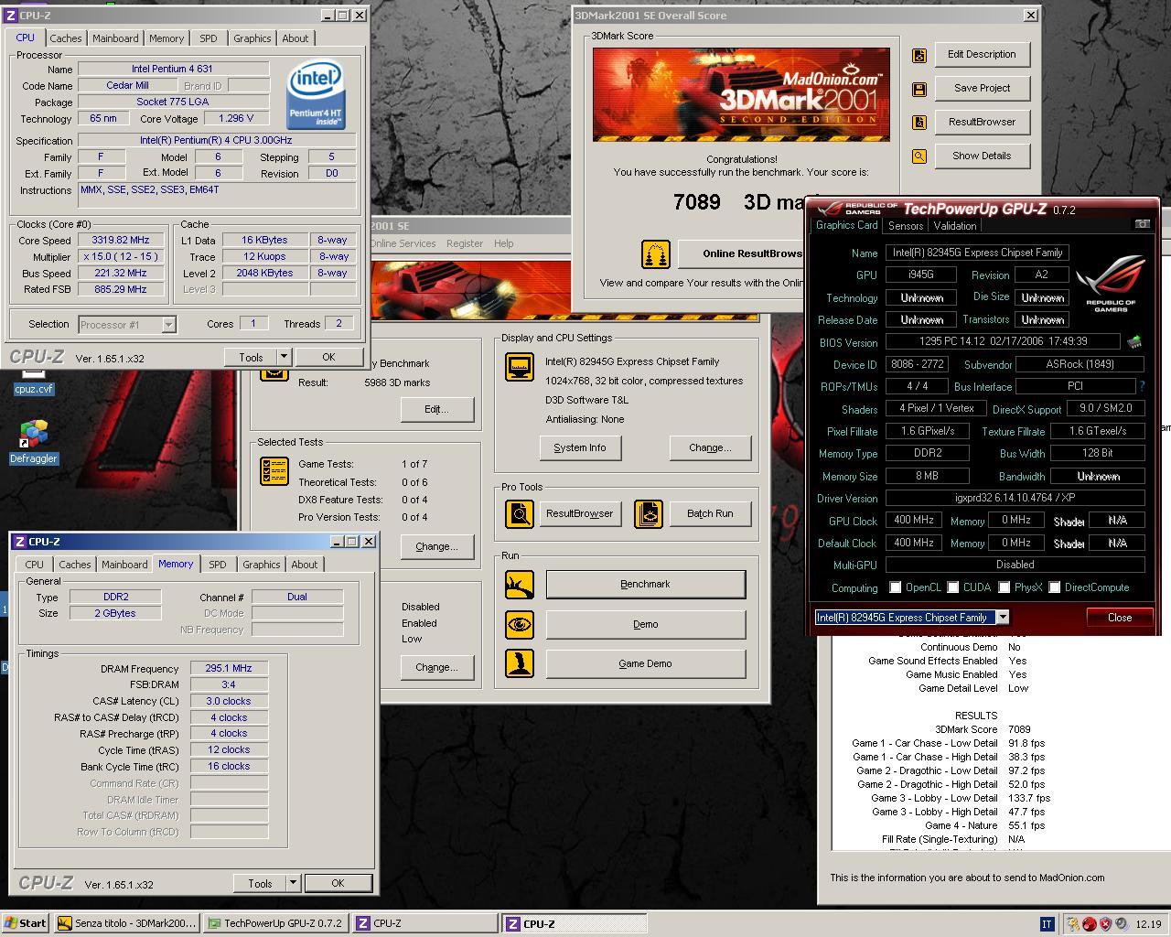
Task: Click the safely remove hardware tray icon
Action: click(1074, 924)
